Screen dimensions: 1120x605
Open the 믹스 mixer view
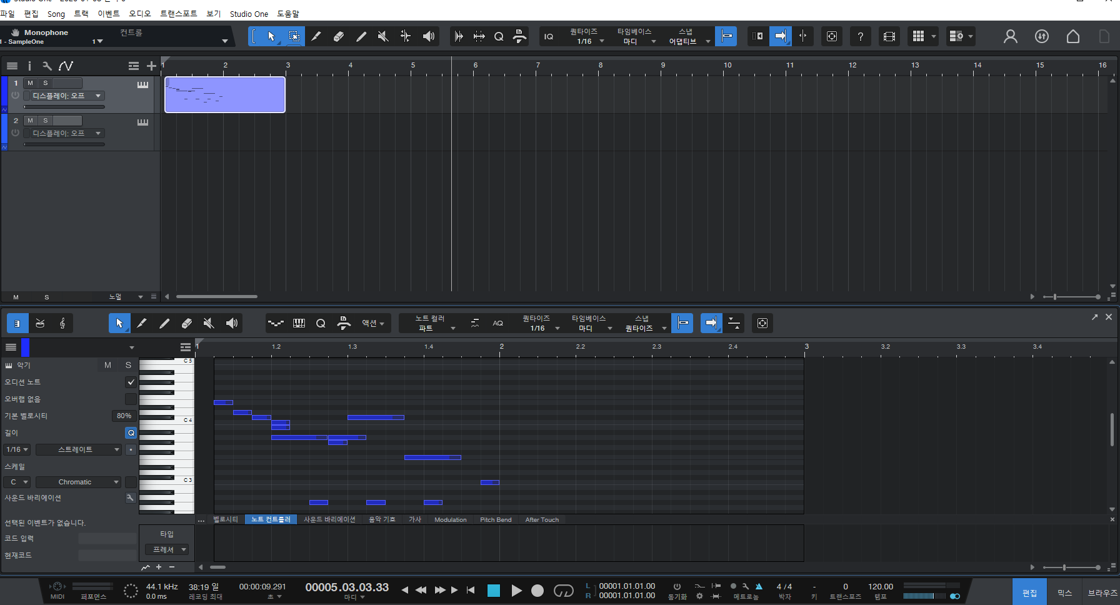pos(1064,592)
